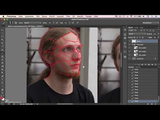Toggle visibility of the Ebene 1 layer
This screenshot has width=160, height=120.
pyautogui.click(x=129, y=41)
